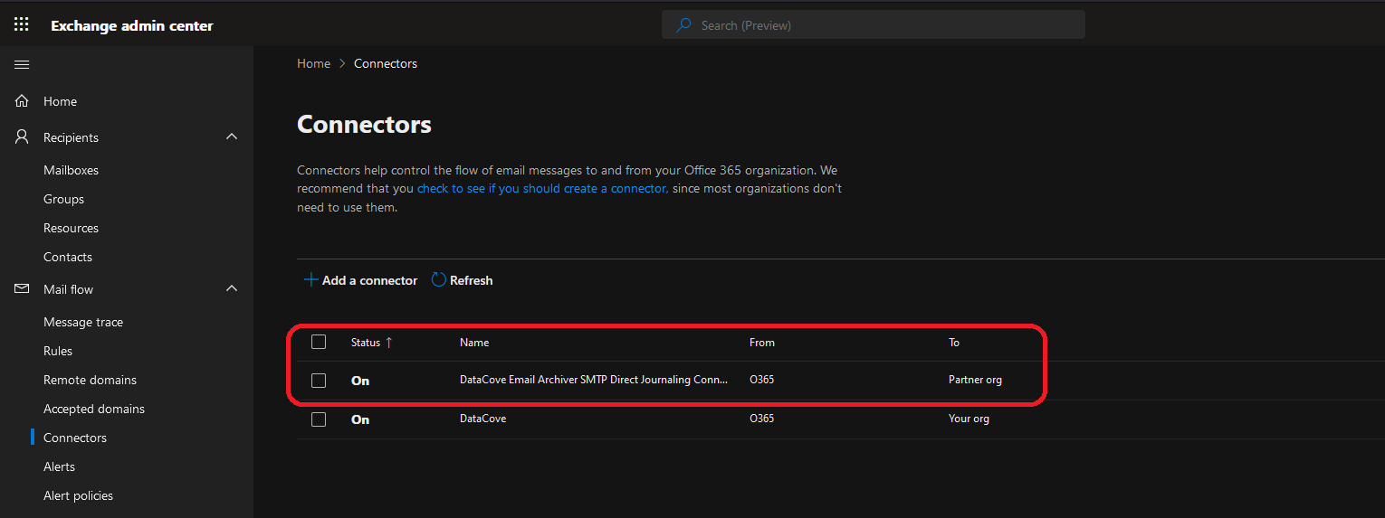
Task: Collapse the Recipients section chevron
Action: pyautogui.click(x=232, y=137)
